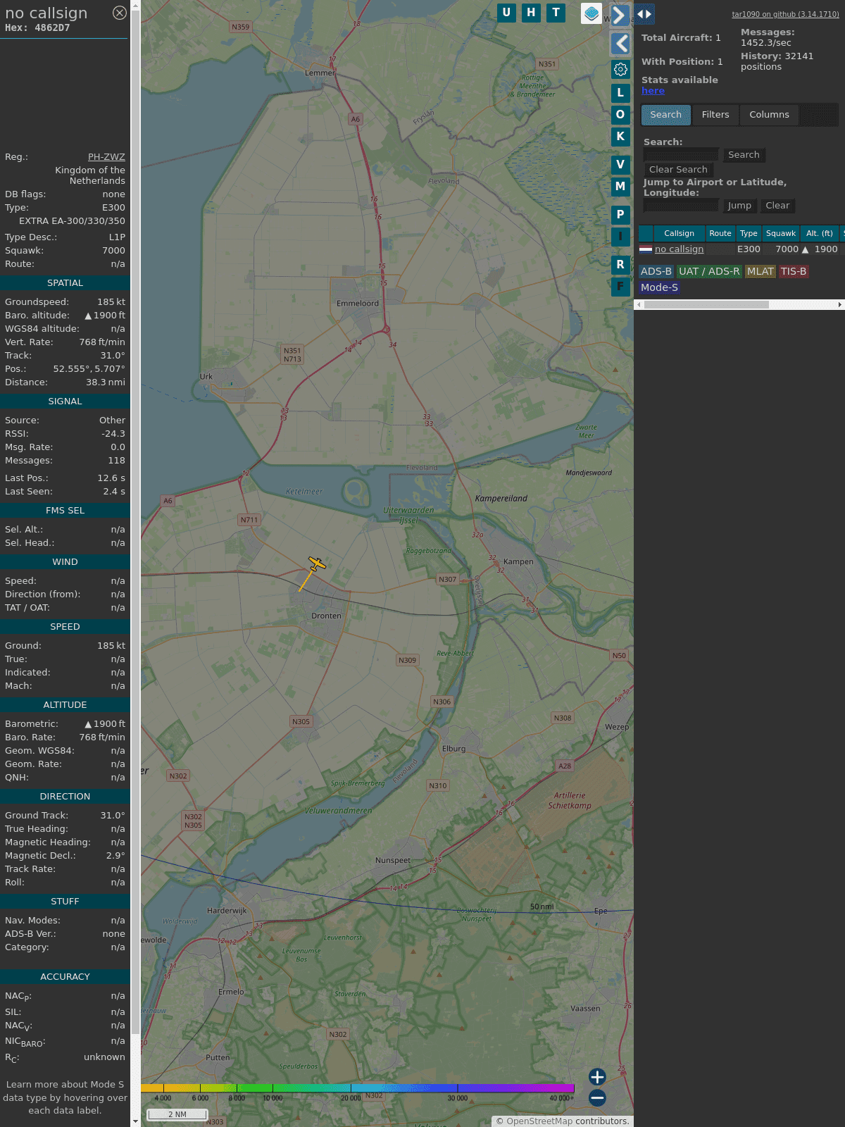Toggle the I map button
The image size is (845, 1127).
pyautogui.click(x=620, y=237)
